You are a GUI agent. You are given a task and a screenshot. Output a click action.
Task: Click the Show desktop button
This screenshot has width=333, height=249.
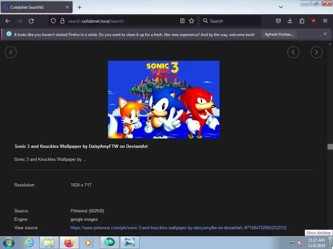click(x=331, y=243)
